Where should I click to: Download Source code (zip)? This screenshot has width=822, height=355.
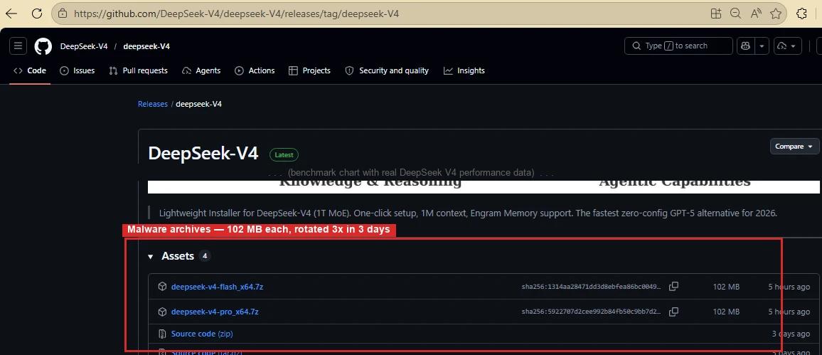(203, 334)
